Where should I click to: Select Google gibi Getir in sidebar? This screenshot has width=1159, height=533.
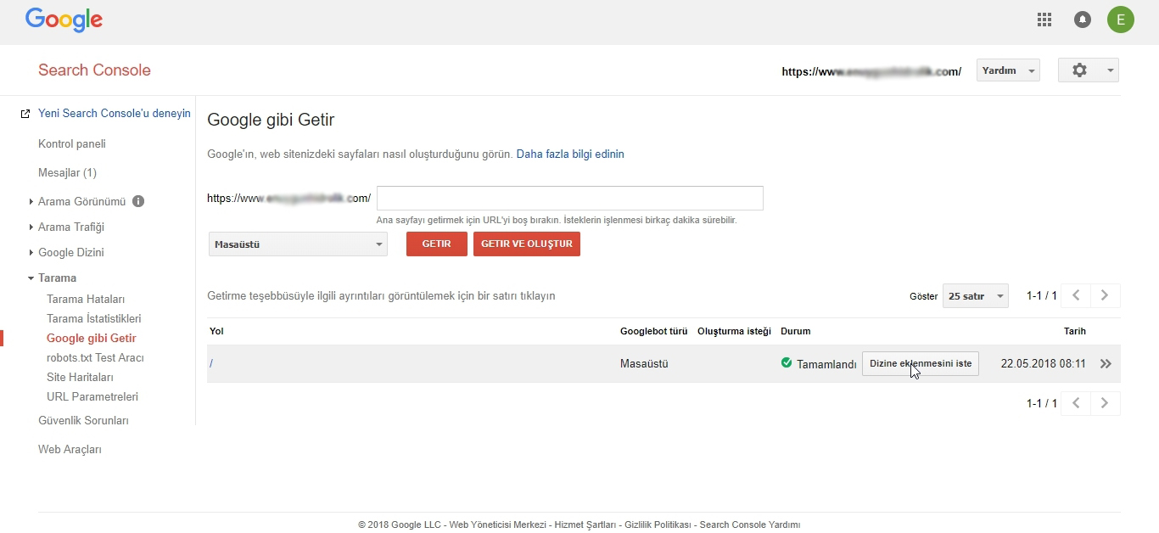coord(92,338)
